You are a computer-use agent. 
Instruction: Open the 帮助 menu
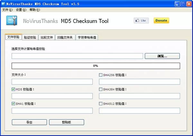[x=35, y=10]
